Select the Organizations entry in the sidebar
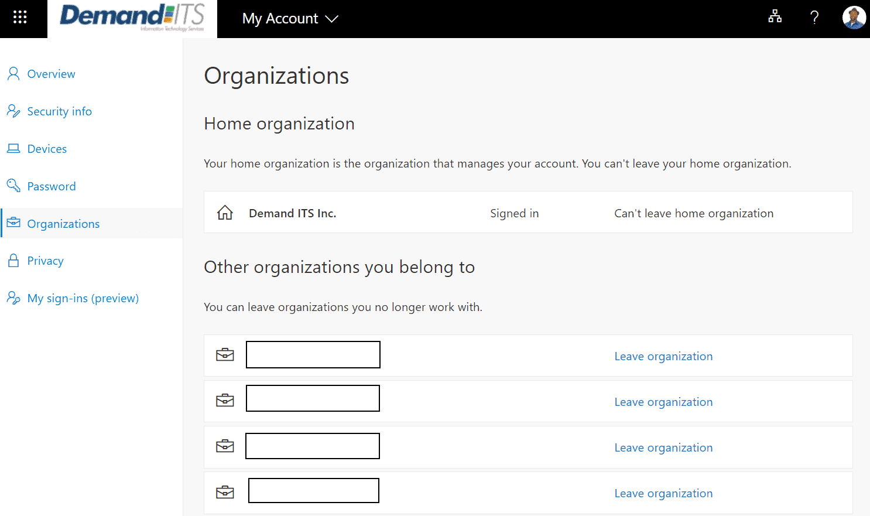Viewport: 870px width, 516px height. [x=63, y=223]
